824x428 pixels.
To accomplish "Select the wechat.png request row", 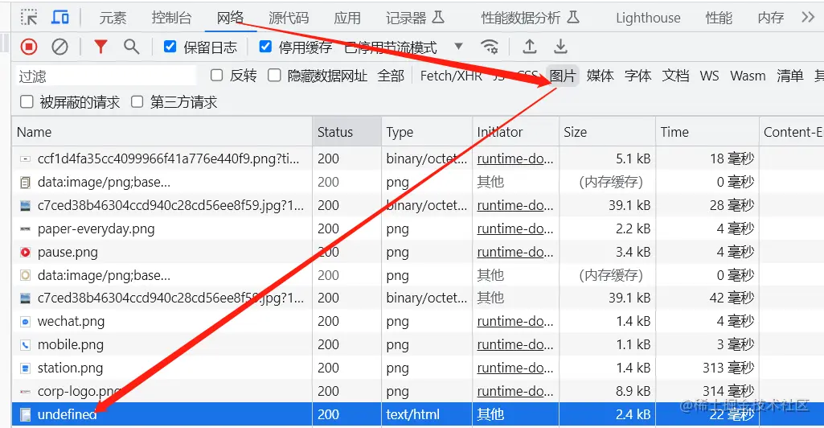I will [x=418, y=321].
